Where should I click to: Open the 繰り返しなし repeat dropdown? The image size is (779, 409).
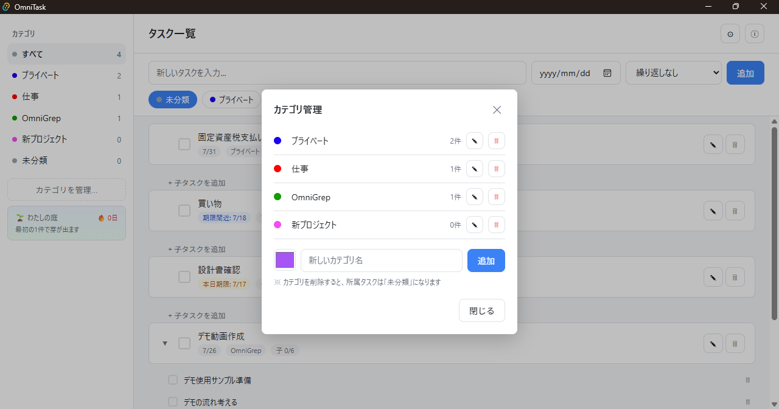[x=674, y=72]
